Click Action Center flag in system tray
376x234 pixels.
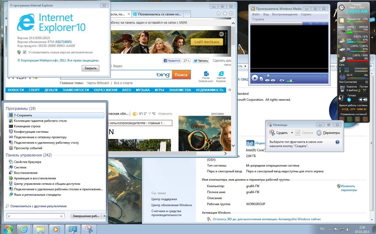[336, 229]
